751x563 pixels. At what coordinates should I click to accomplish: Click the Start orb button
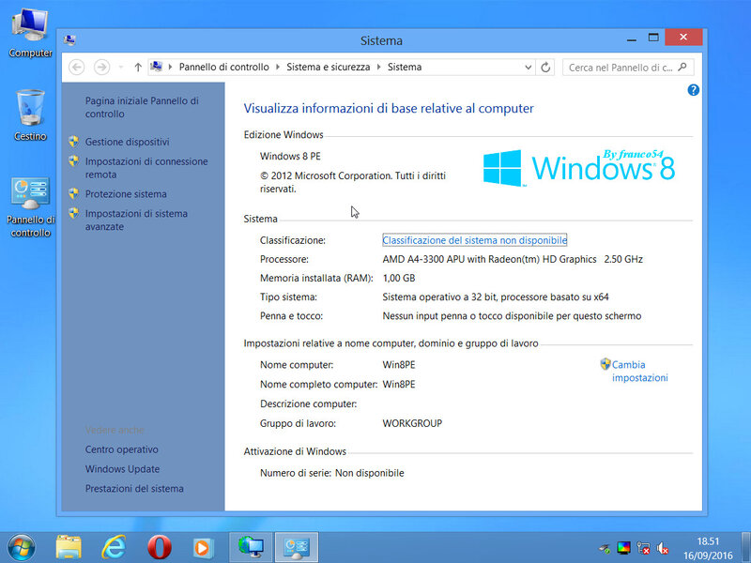click(21, 547)
